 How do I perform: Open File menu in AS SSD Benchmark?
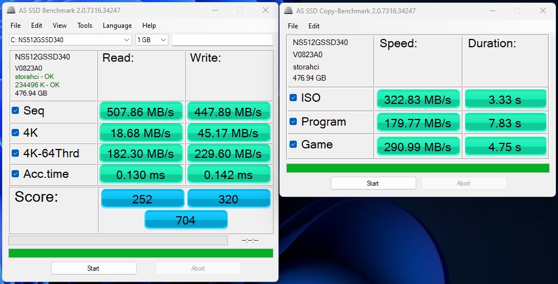tap(16, 26)
